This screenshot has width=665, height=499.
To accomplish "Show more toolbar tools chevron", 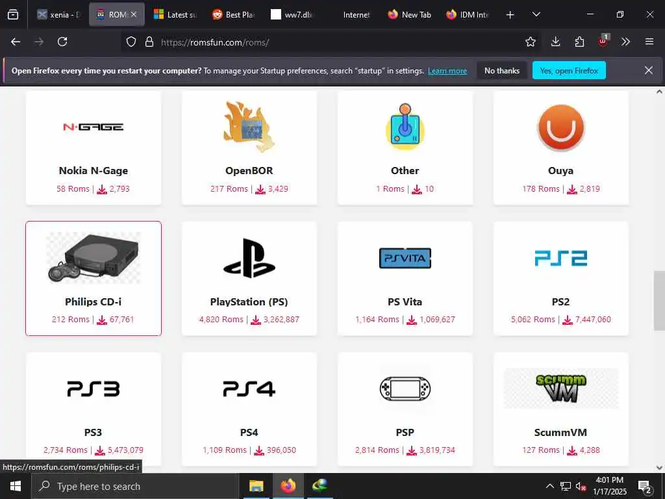I will [x=625, y=42].
